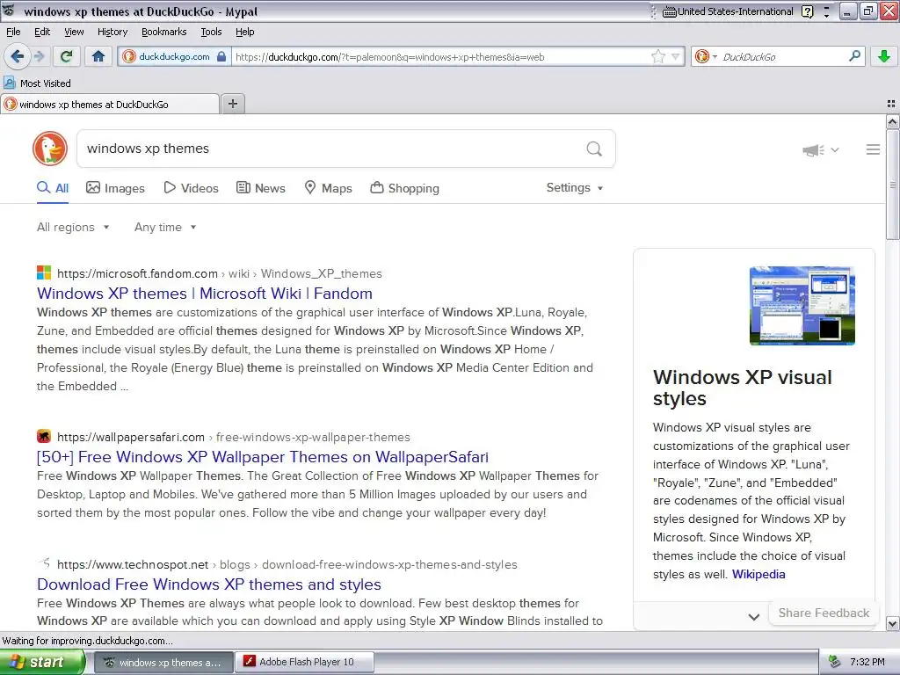Image resolution: width=900 pixels, height=675 pixels.
Task: Open the Tools menu
Action: pos(211,32)
